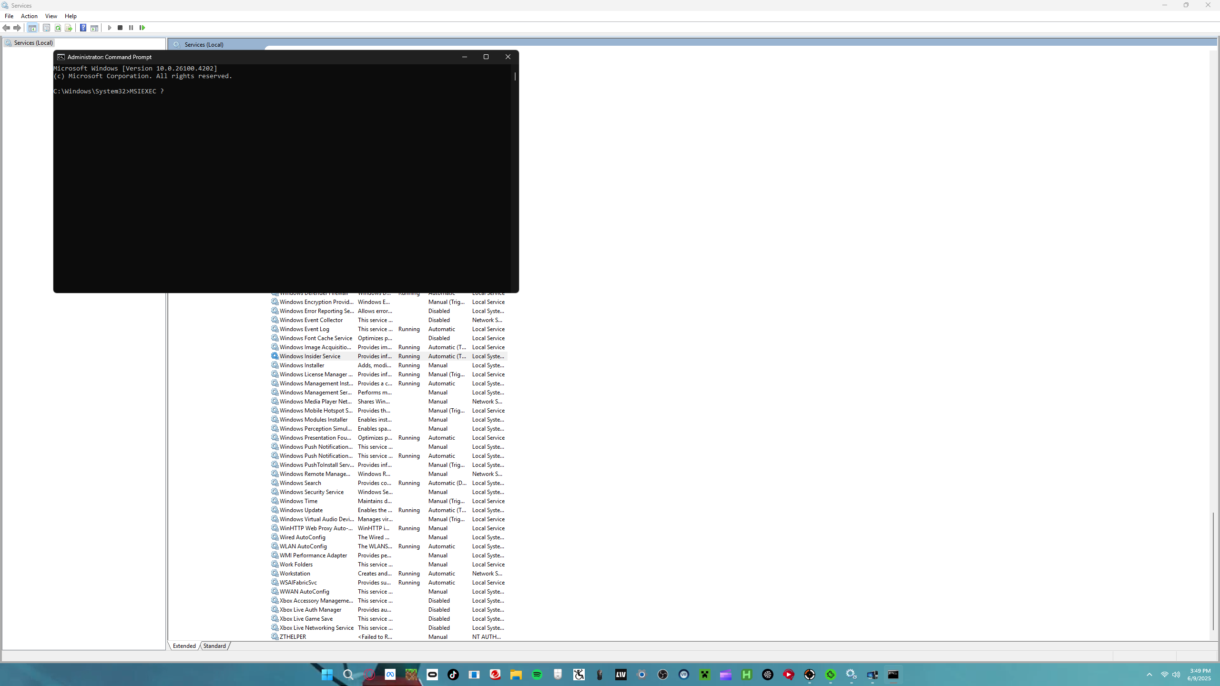
Task: Click the Refresh toolbar icon
Action: pyautogui.click(x=58, y=28)
